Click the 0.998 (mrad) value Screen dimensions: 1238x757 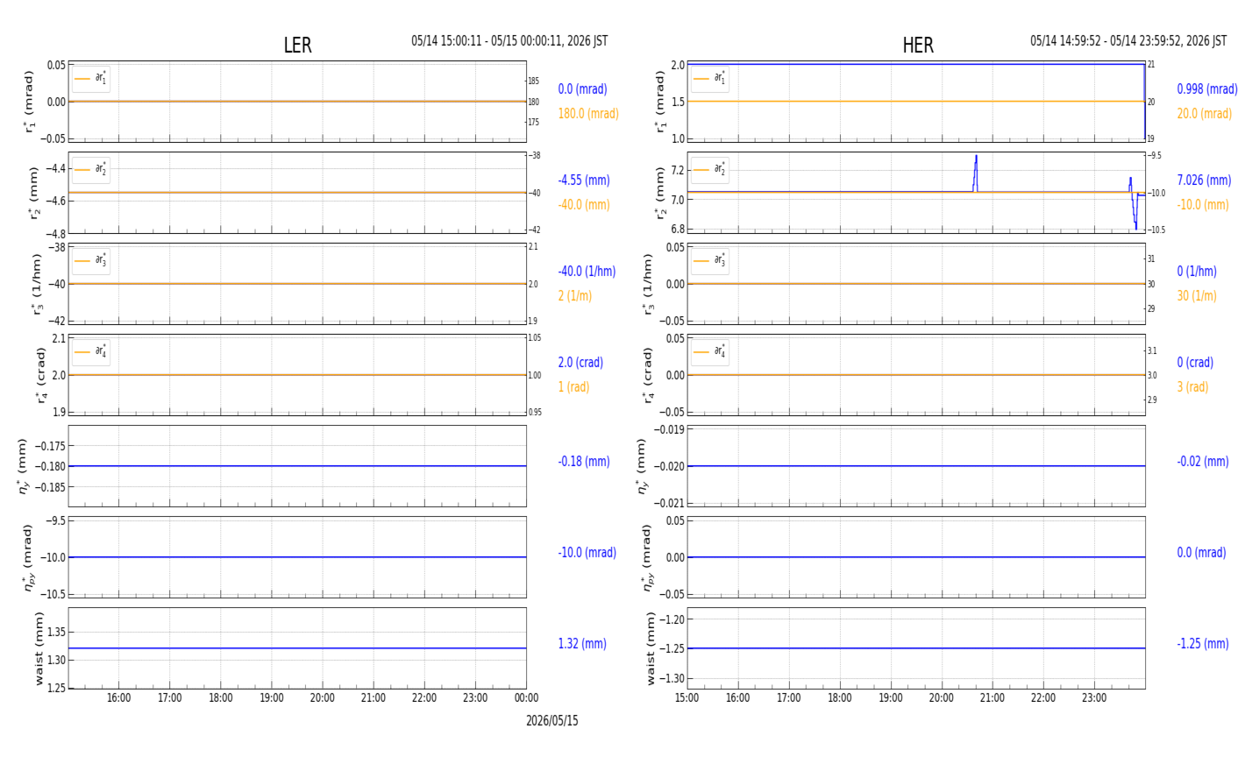coord(1207,89)
